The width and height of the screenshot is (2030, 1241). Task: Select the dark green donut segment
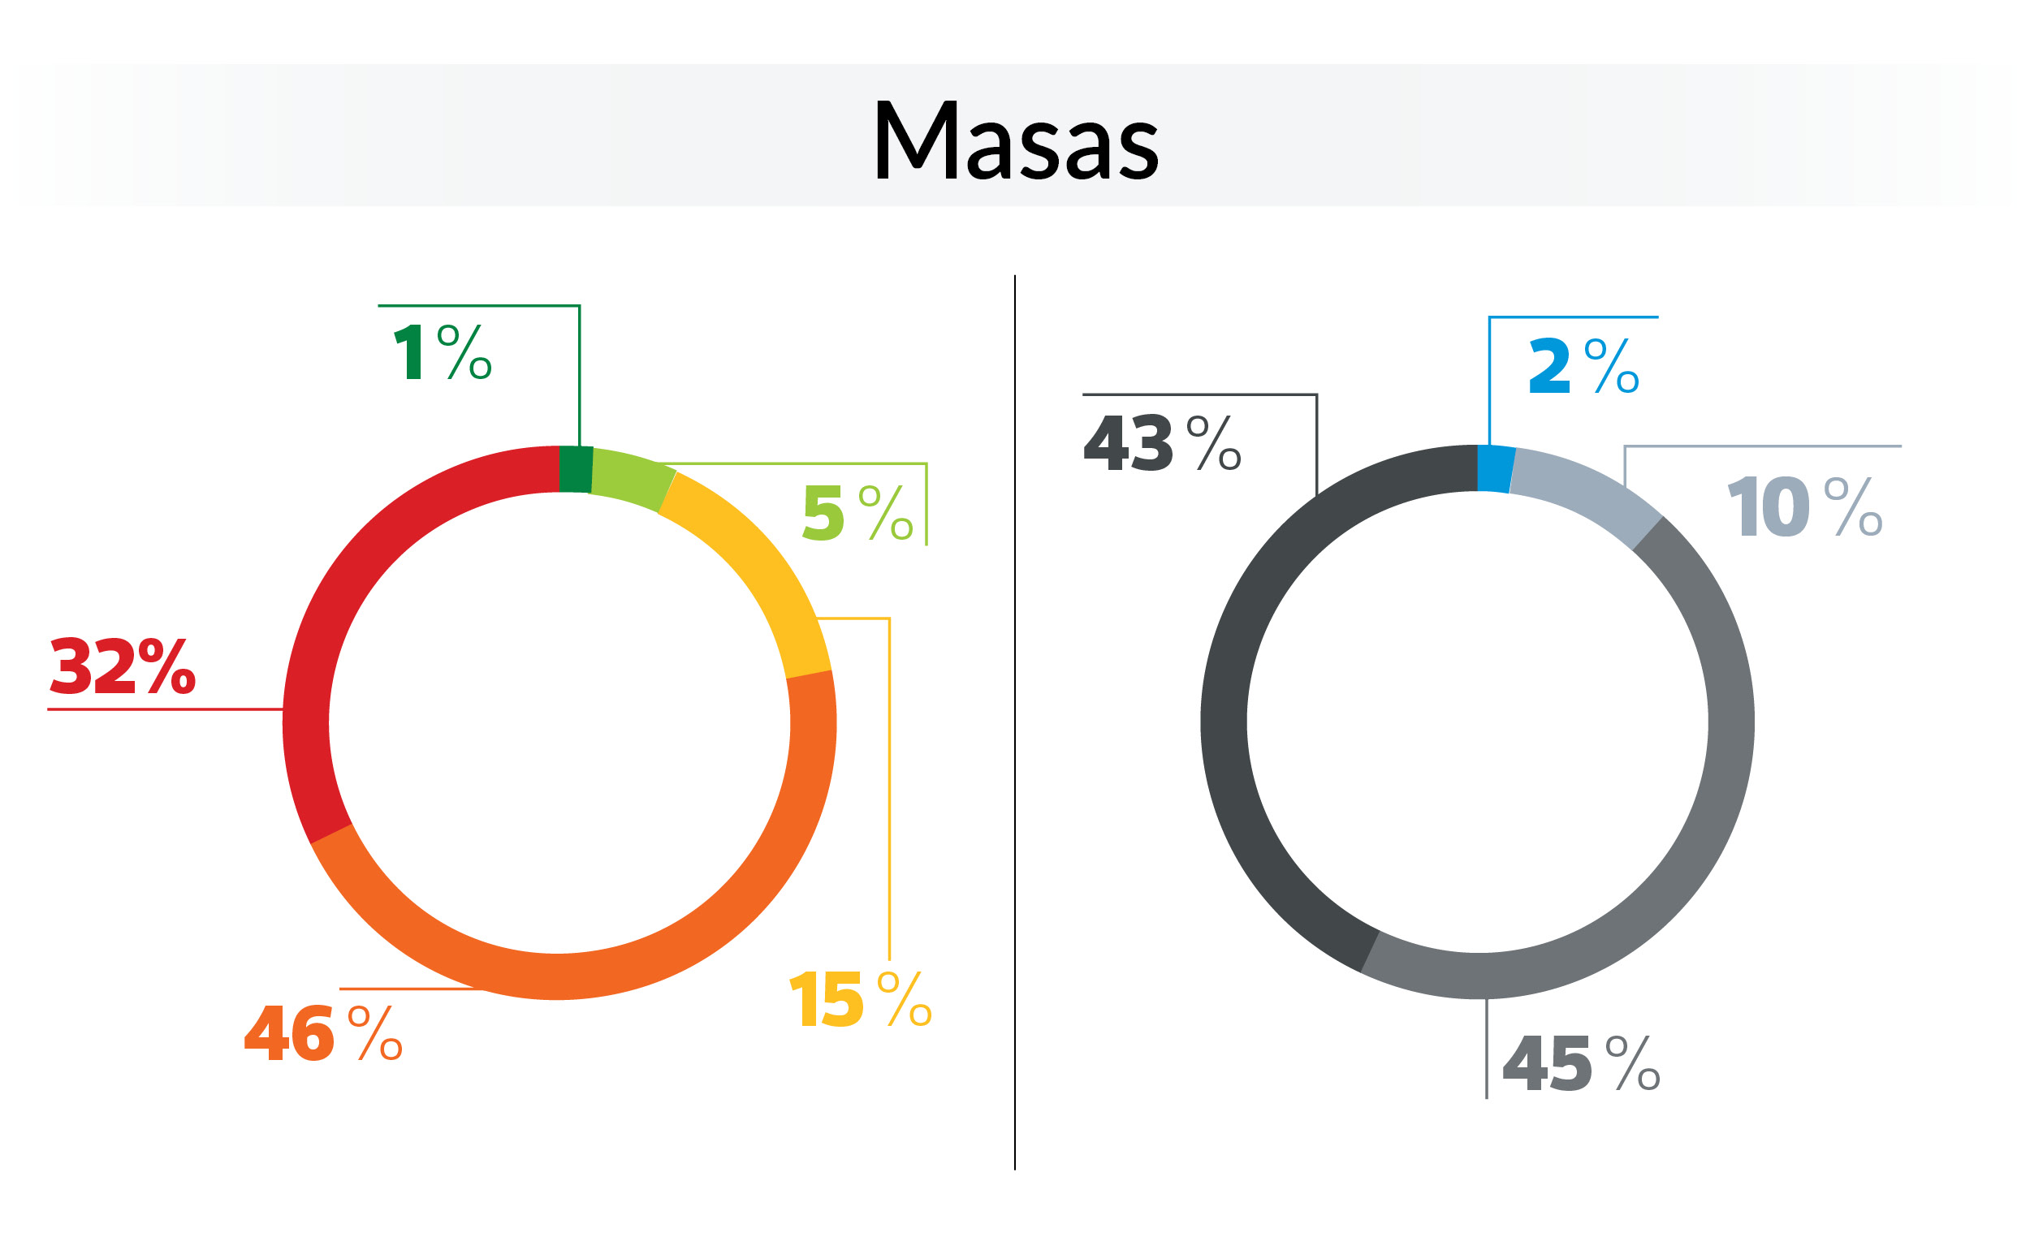point(575,469)
